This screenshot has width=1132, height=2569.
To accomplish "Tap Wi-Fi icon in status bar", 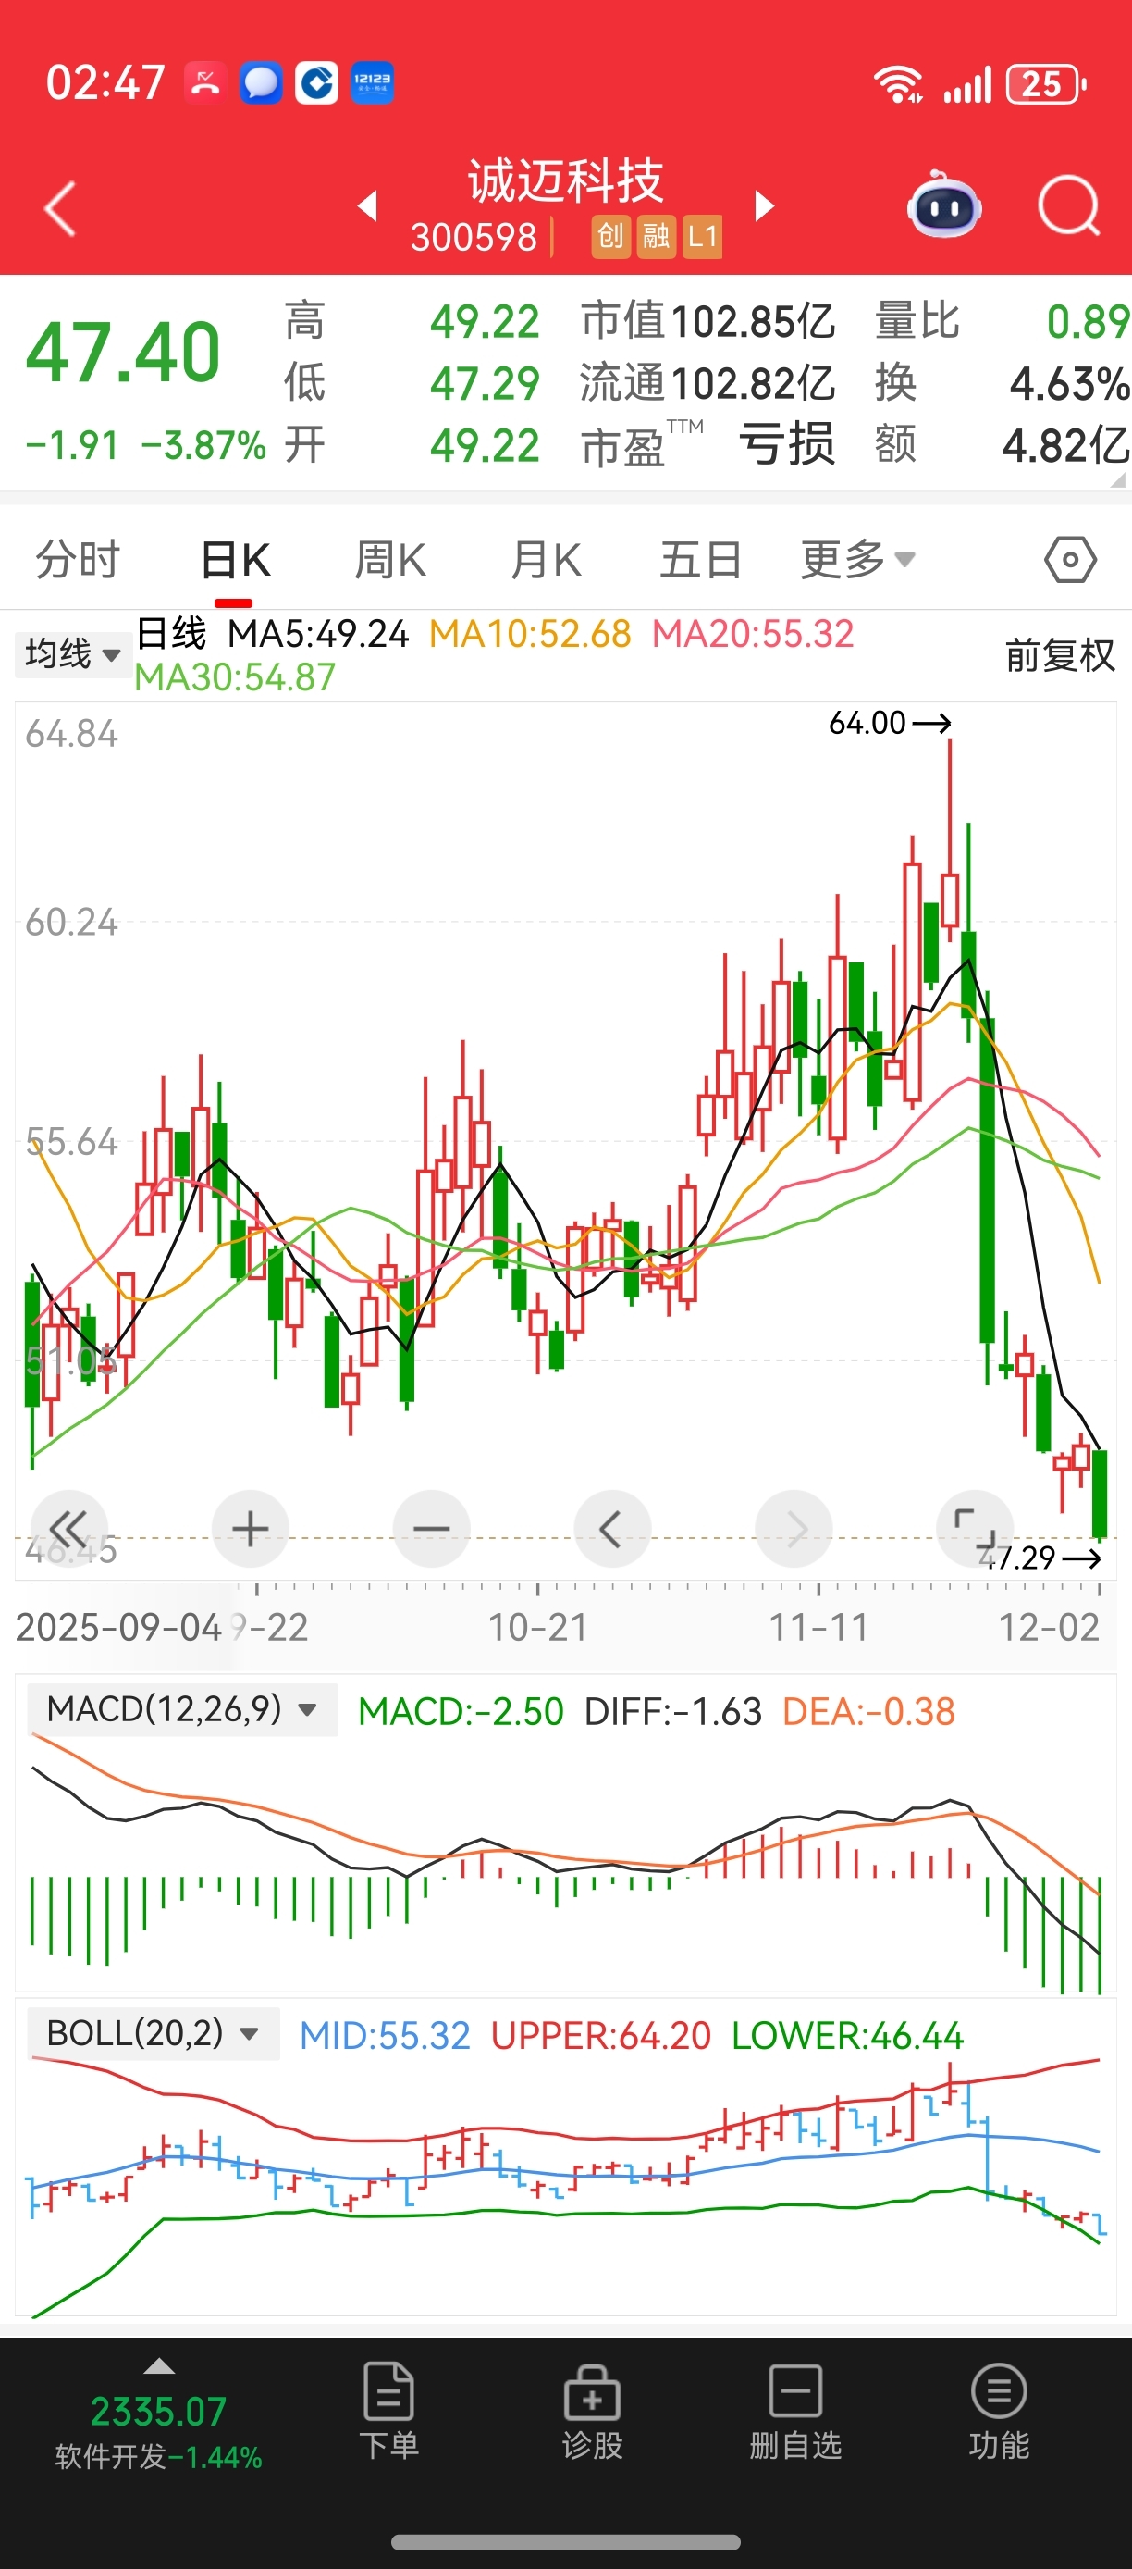I will coord(899,84).
